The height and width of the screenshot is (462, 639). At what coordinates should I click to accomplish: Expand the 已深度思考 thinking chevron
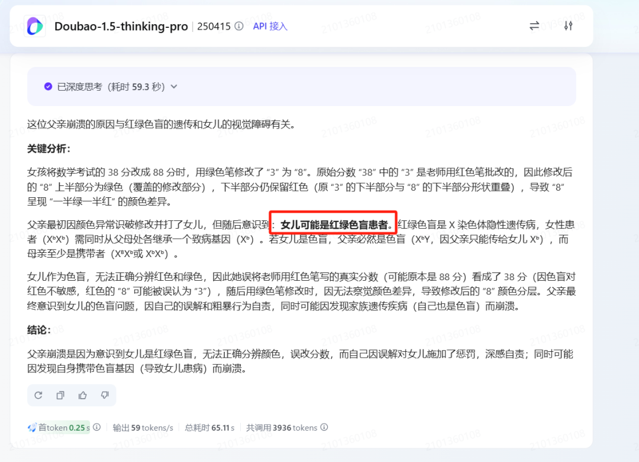pos(174,86)
